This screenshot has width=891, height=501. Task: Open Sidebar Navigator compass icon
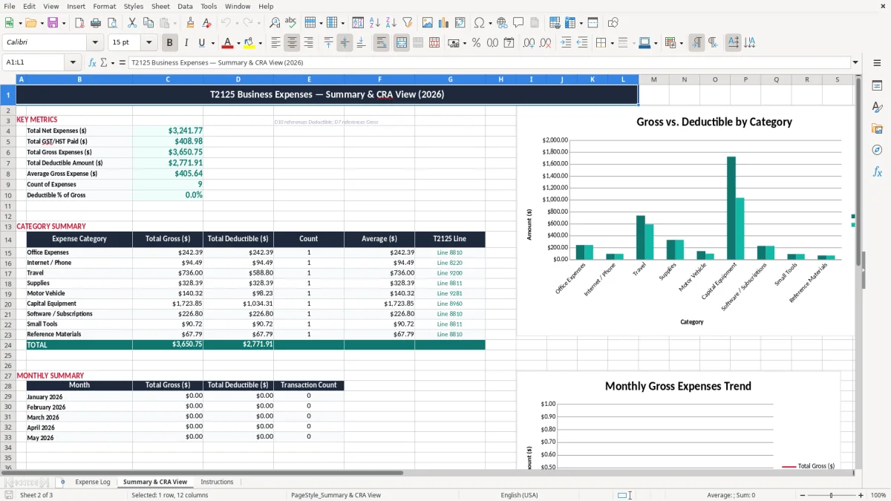click(877, 151)
